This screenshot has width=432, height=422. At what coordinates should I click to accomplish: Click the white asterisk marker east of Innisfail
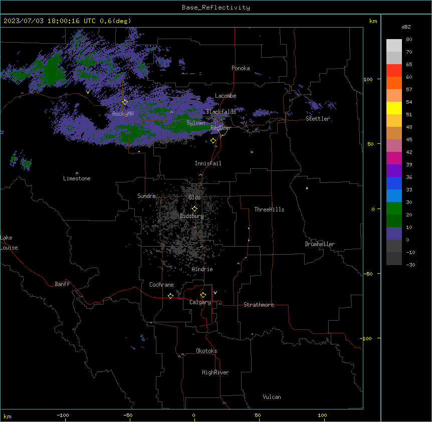(252, 152)
